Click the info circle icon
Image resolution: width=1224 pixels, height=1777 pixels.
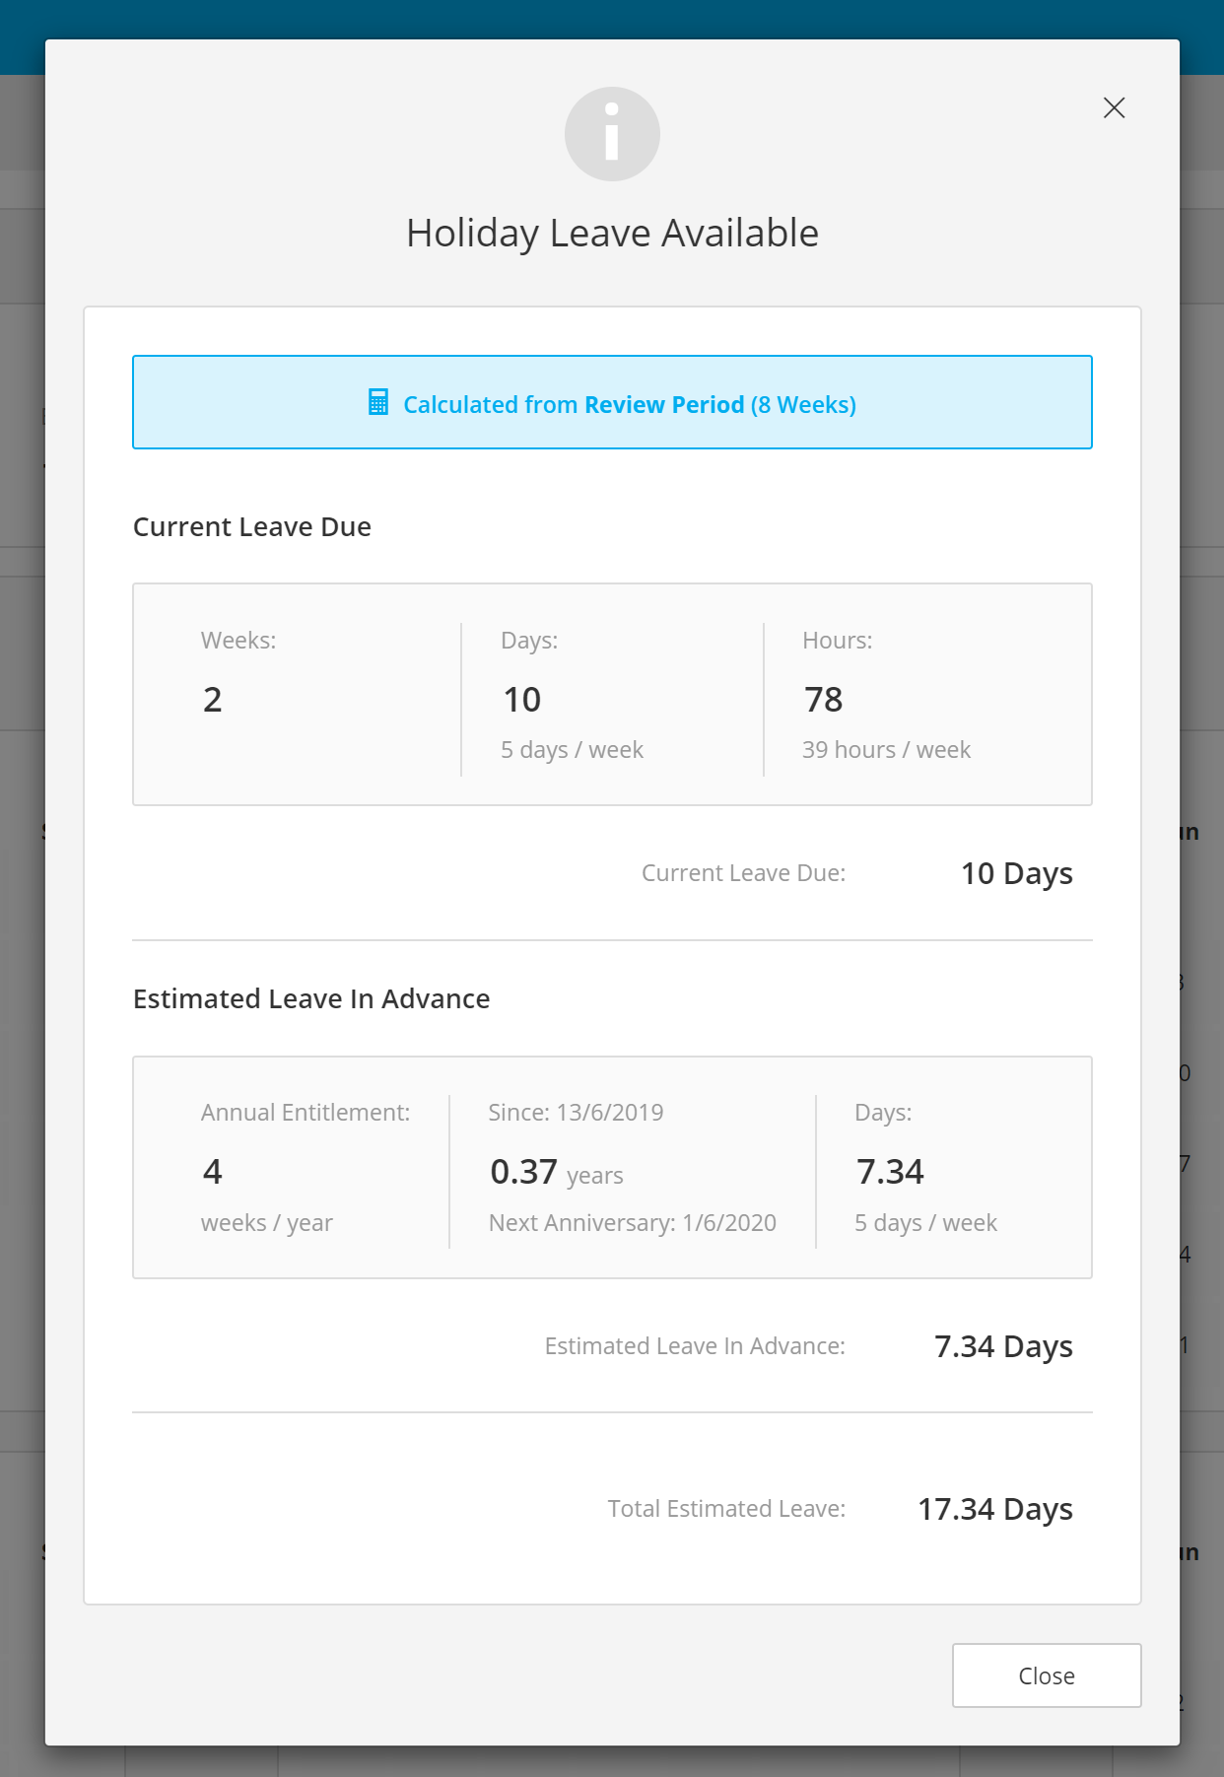pyautogui.click(x=612, y=134)
